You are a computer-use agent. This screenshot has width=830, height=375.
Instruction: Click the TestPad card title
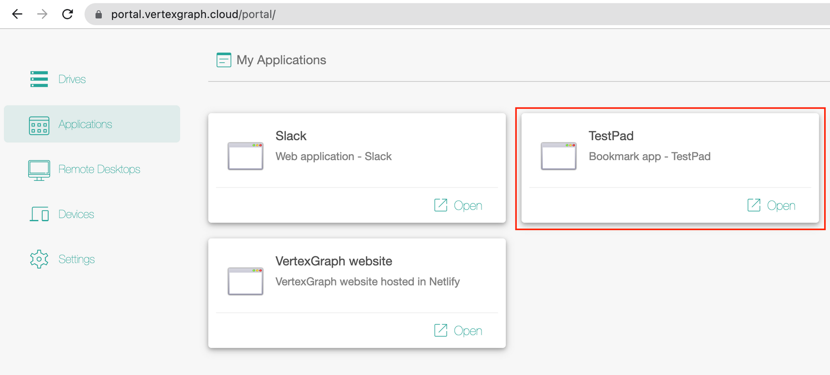coord(611,136)
